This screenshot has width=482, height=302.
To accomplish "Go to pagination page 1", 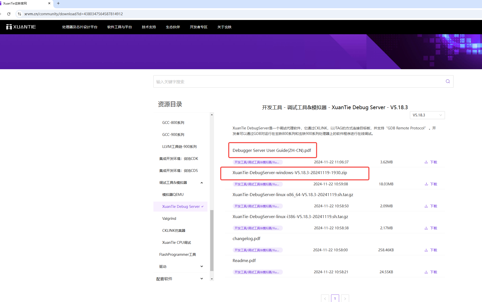I will point(335,299).
